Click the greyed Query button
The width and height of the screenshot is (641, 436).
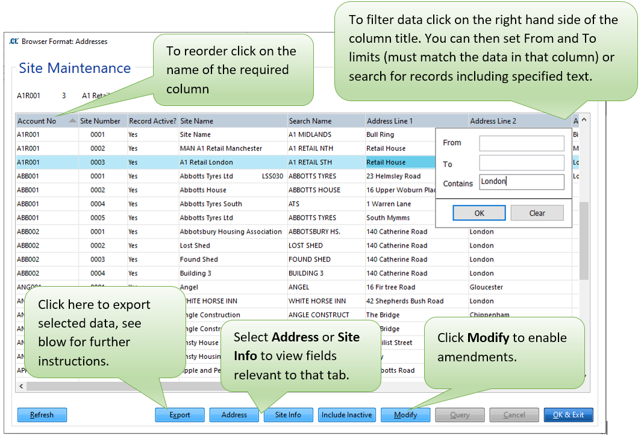click(460, 415)
